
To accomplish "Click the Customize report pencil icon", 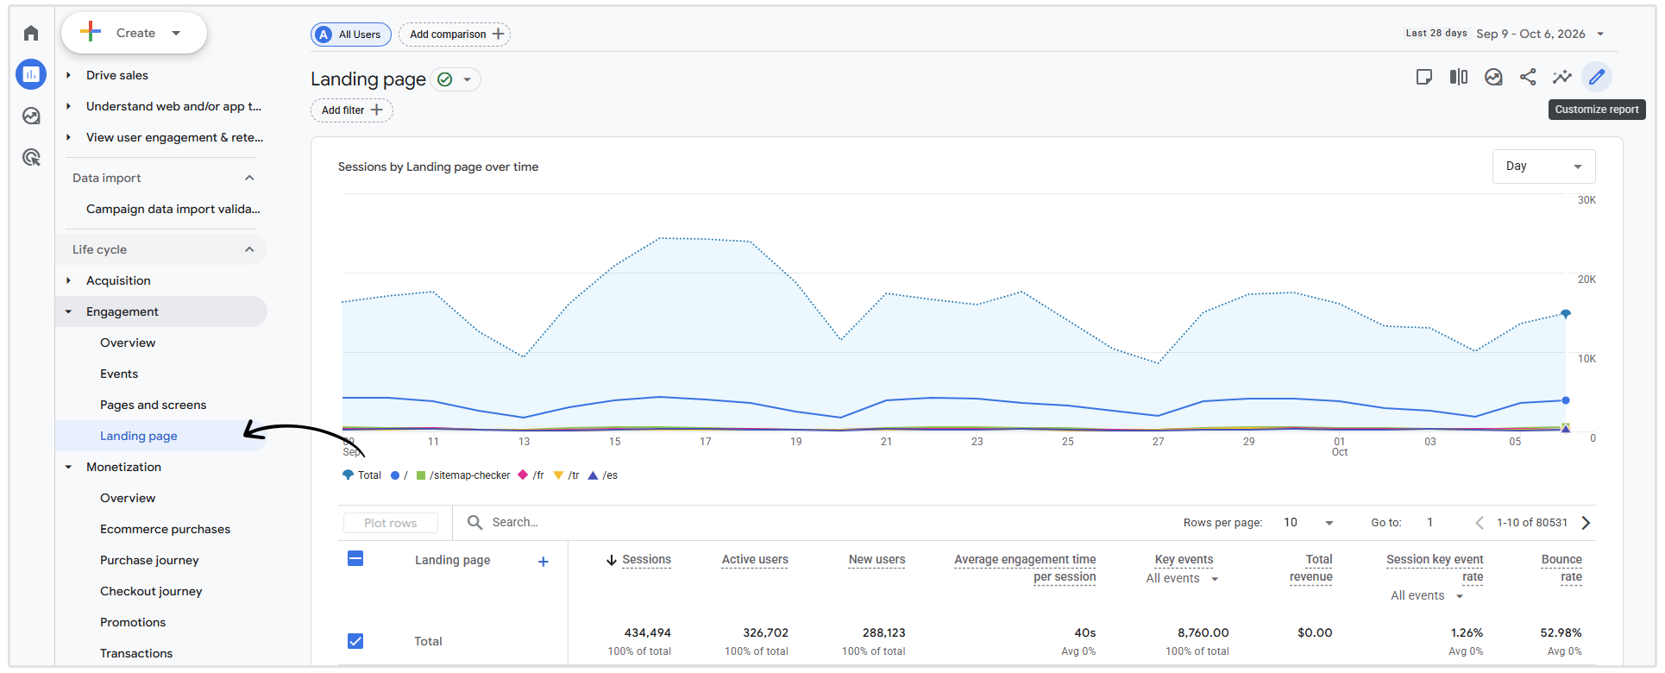I will [1597, 77].
